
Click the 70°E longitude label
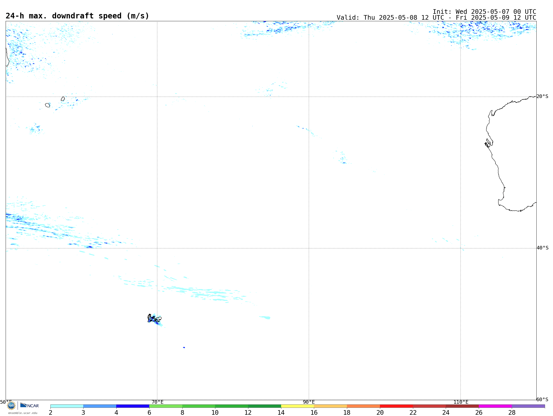click(x=157, y=402)
